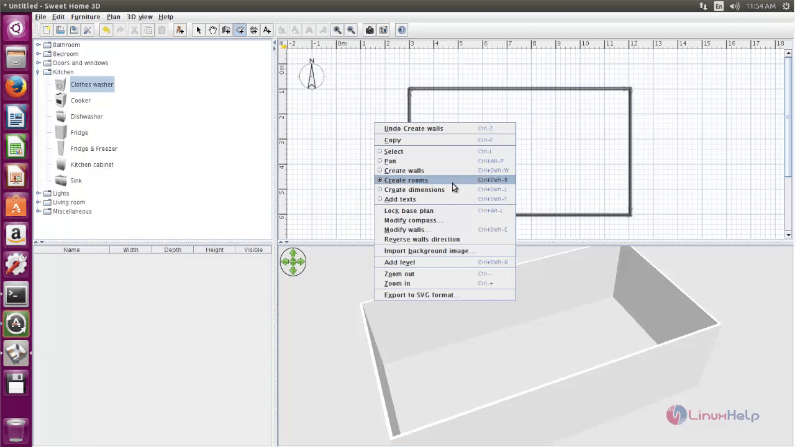Click the compass rose in plan
The width and height of the screenshot is (795, 447).
click(312, 75)
